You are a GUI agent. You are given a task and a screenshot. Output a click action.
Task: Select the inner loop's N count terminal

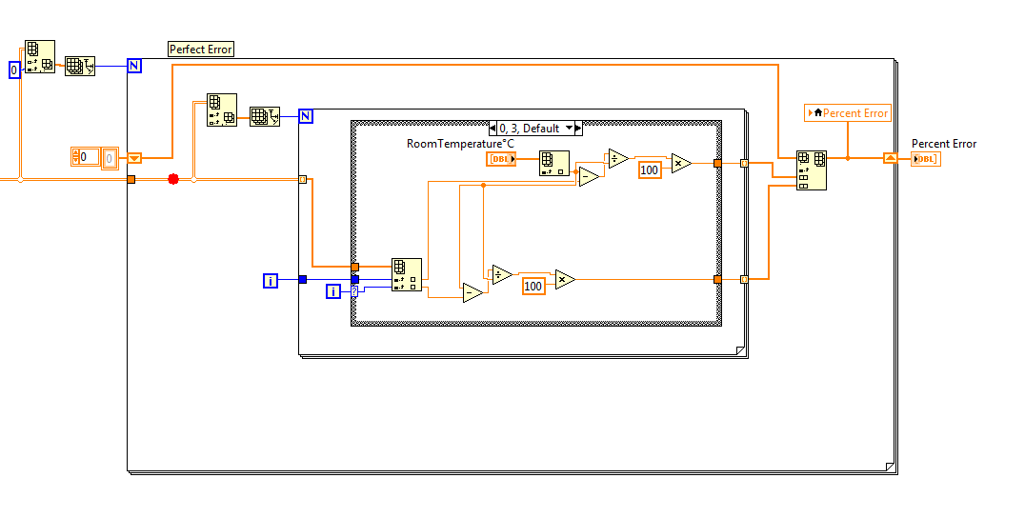coord(306,116)
